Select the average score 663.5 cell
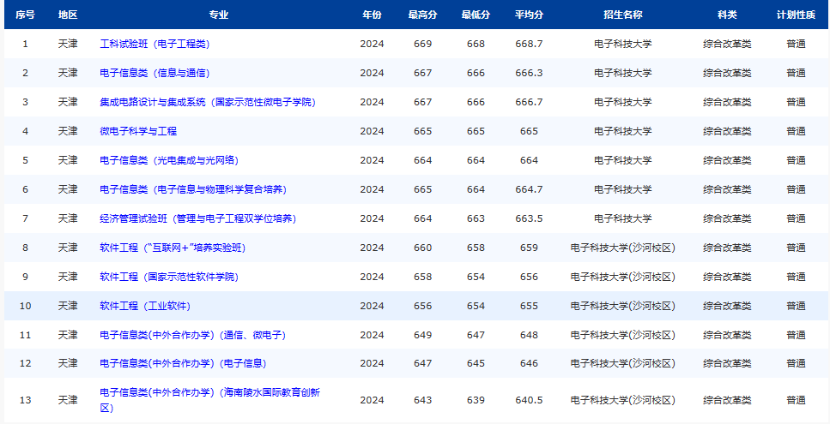830x424 pixels. pos(529,218)
